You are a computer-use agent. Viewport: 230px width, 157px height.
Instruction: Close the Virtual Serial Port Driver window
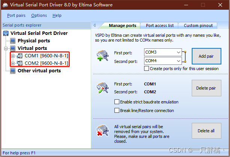click(220, 5)
